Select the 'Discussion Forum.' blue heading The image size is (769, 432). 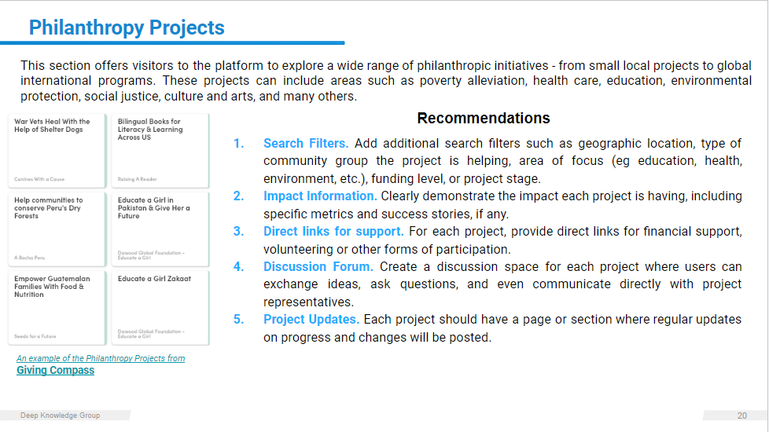(x=318, y=267)
